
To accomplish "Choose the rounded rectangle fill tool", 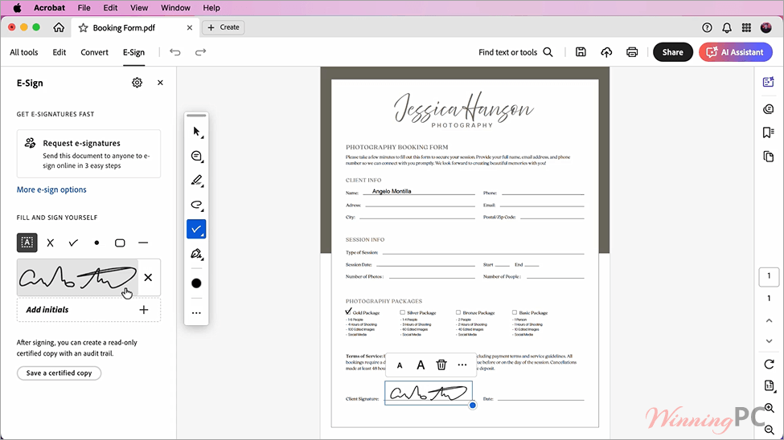I will point(120,242).
